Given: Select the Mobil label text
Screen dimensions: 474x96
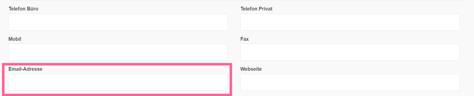Looking at the screenshot, I should pos(15,39).
